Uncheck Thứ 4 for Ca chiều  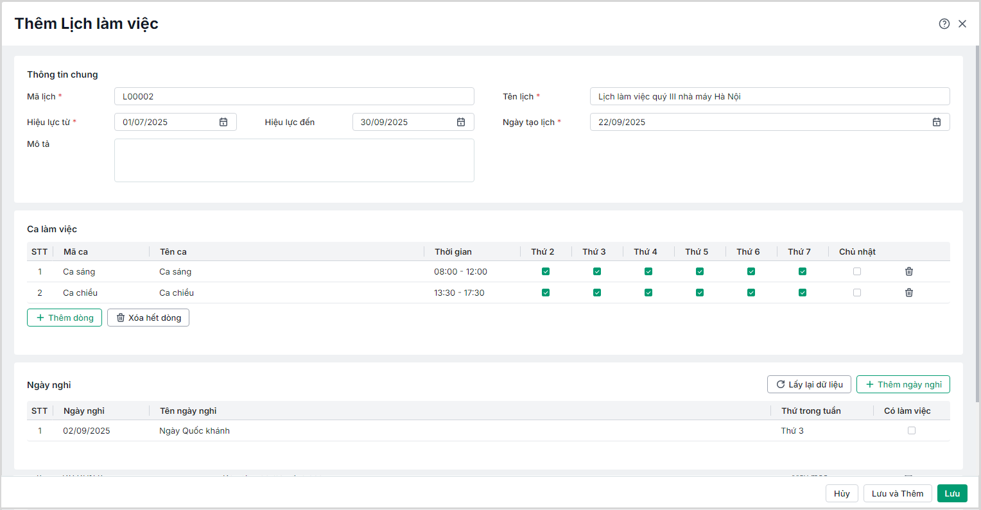click(x=648, y=293)
